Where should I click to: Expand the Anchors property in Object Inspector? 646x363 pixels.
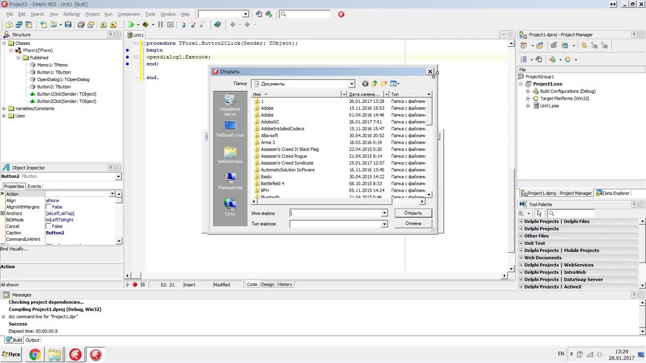click(x=3, y=213)
